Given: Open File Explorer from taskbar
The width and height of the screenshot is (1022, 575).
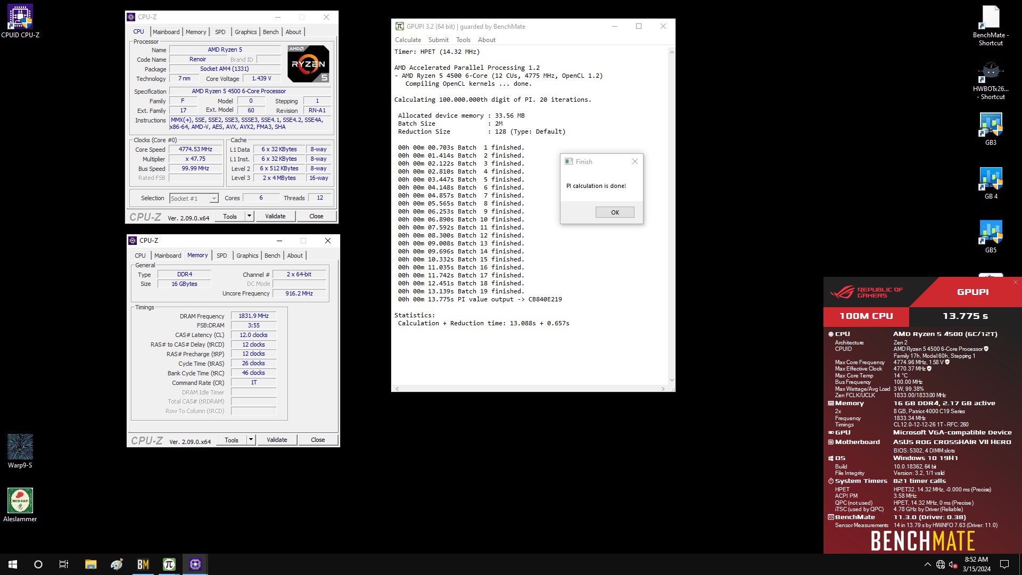Looking at the screenshot, I should pos(90,564).
